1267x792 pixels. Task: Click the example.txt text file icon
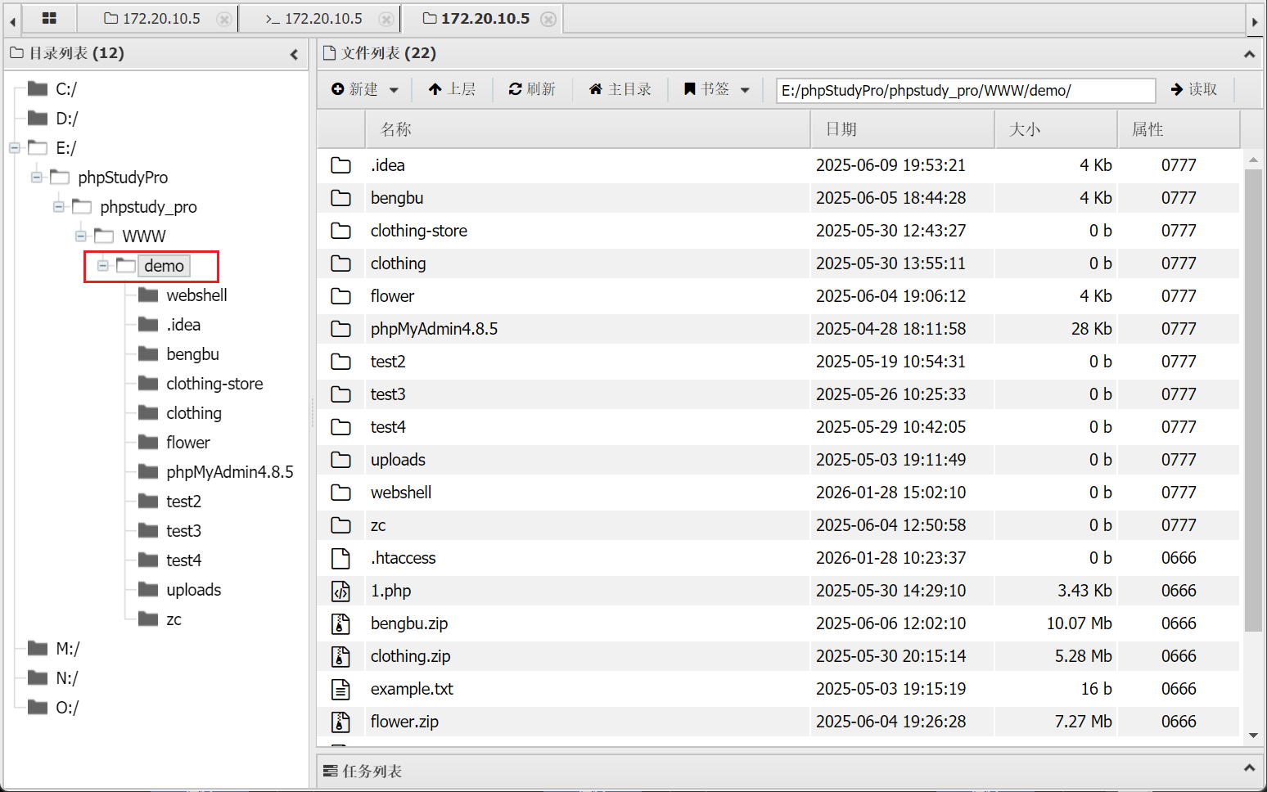[340, 689]
